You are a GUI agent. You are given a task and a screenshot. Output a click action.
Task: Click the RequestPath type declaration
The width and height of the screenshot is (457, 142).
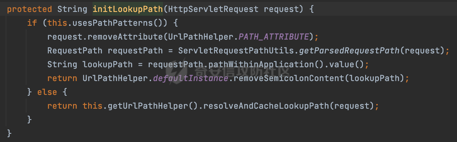click(75, 51)
